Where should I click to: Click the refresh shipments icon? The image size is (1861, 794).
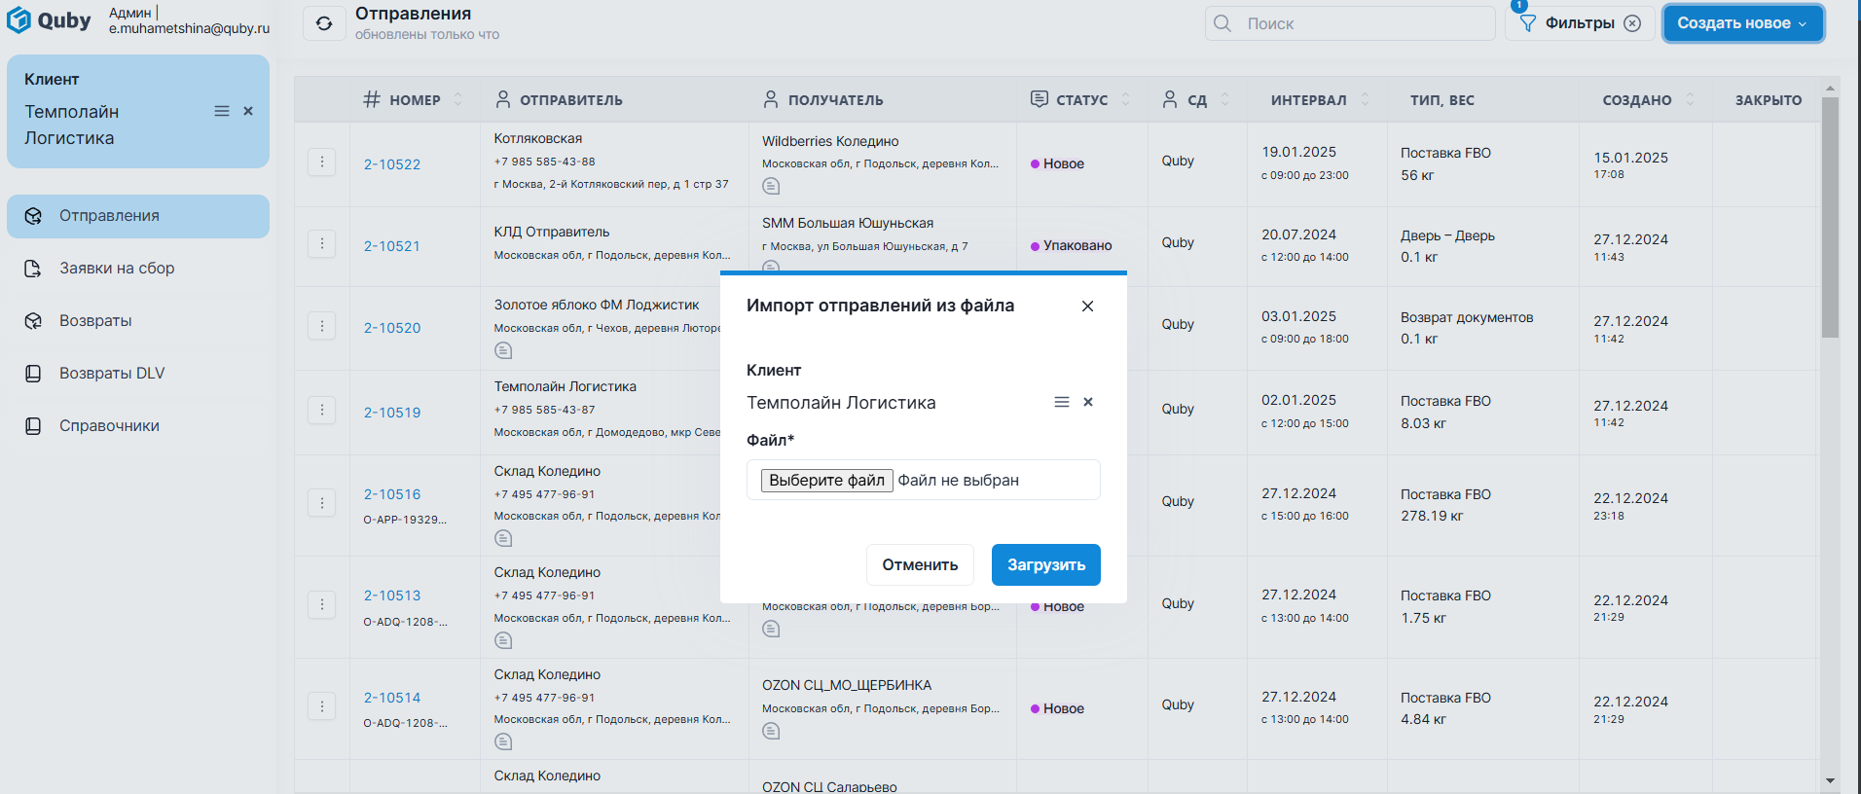[x=324, y=23]
